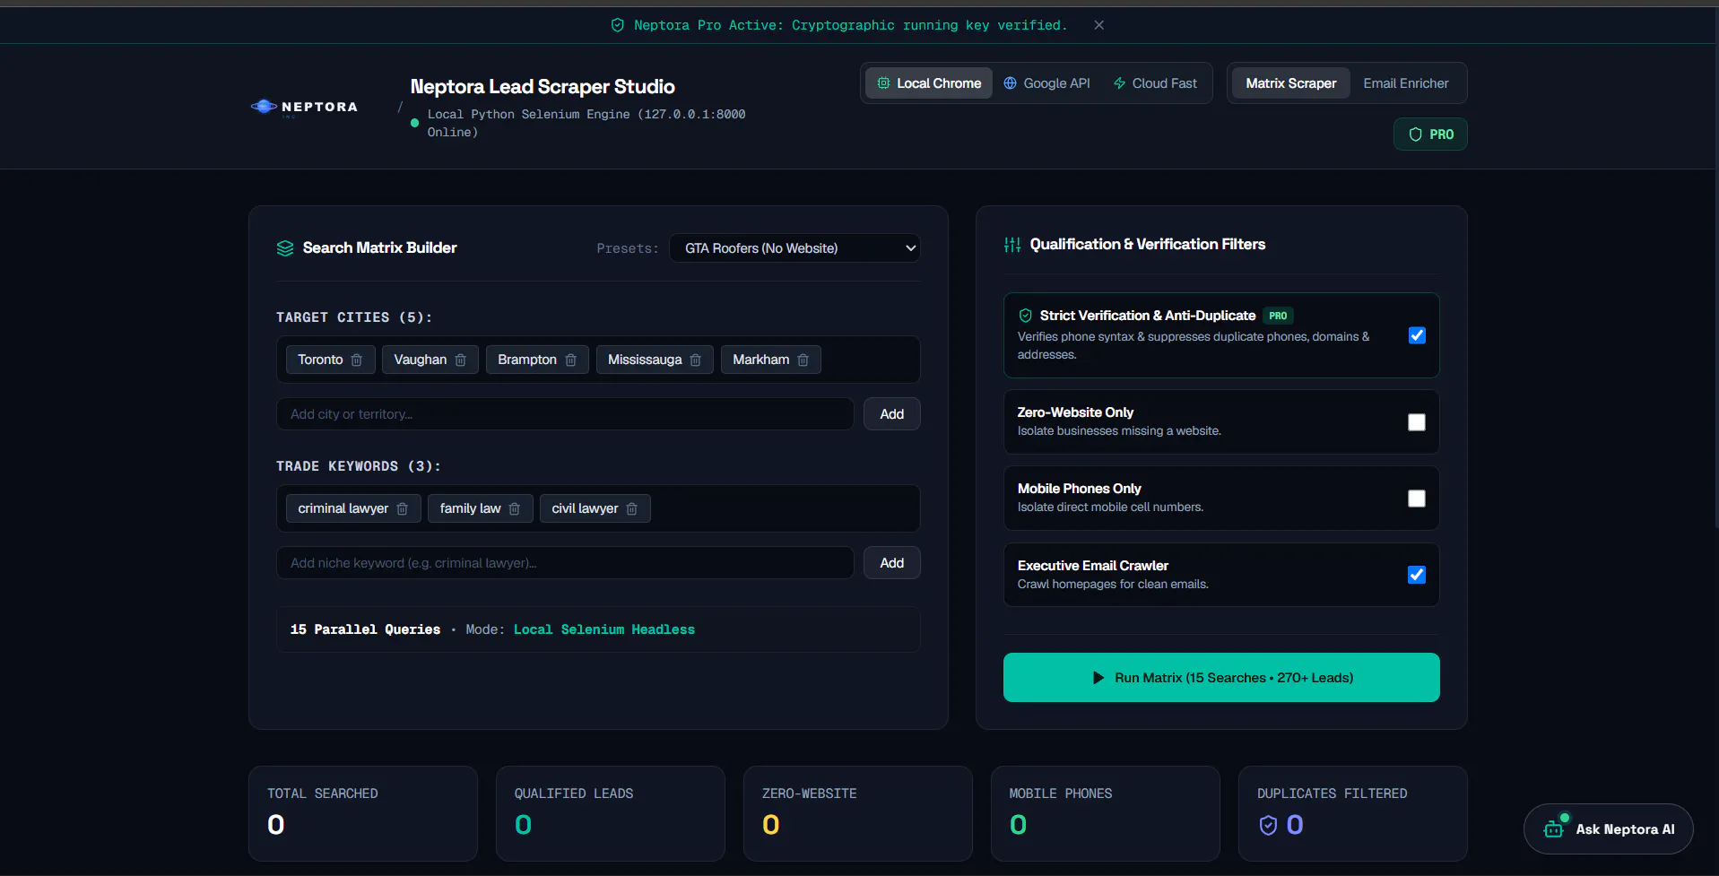
Task: Click the Mobile Phones stat card
Action: (x=1106, y=813)
